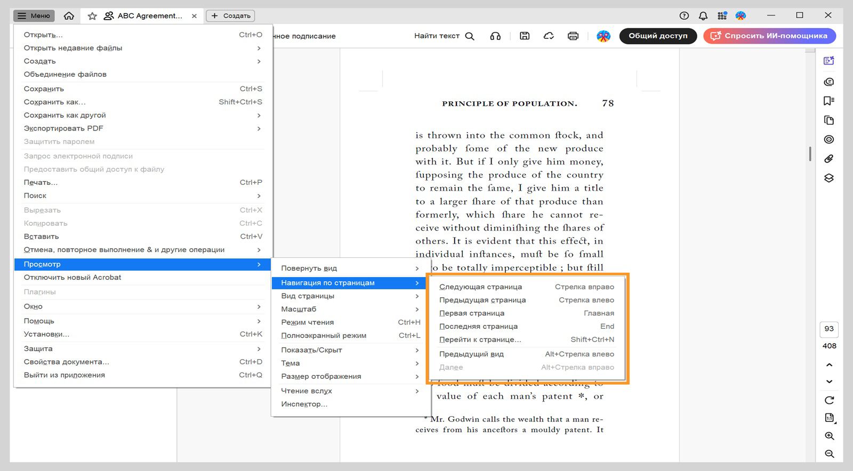
Task: Open the AI assistant panel icon in sidebar
Action: (x=828, y=61)
